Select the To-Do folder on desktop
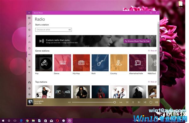Image resolution: width=189 pixels, height=123 pixels. point(180,5)
